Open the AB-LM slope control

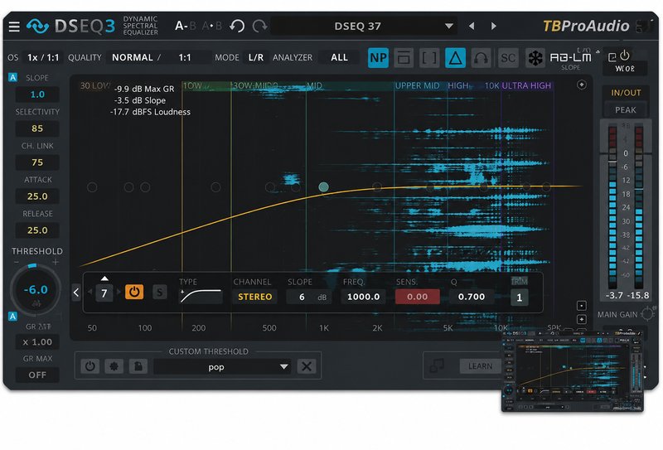pos(570,59)
